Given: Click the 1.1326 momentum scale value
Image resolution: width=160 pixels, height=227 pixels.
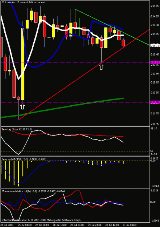Looking at the screenshot, I should click(155, 191).
